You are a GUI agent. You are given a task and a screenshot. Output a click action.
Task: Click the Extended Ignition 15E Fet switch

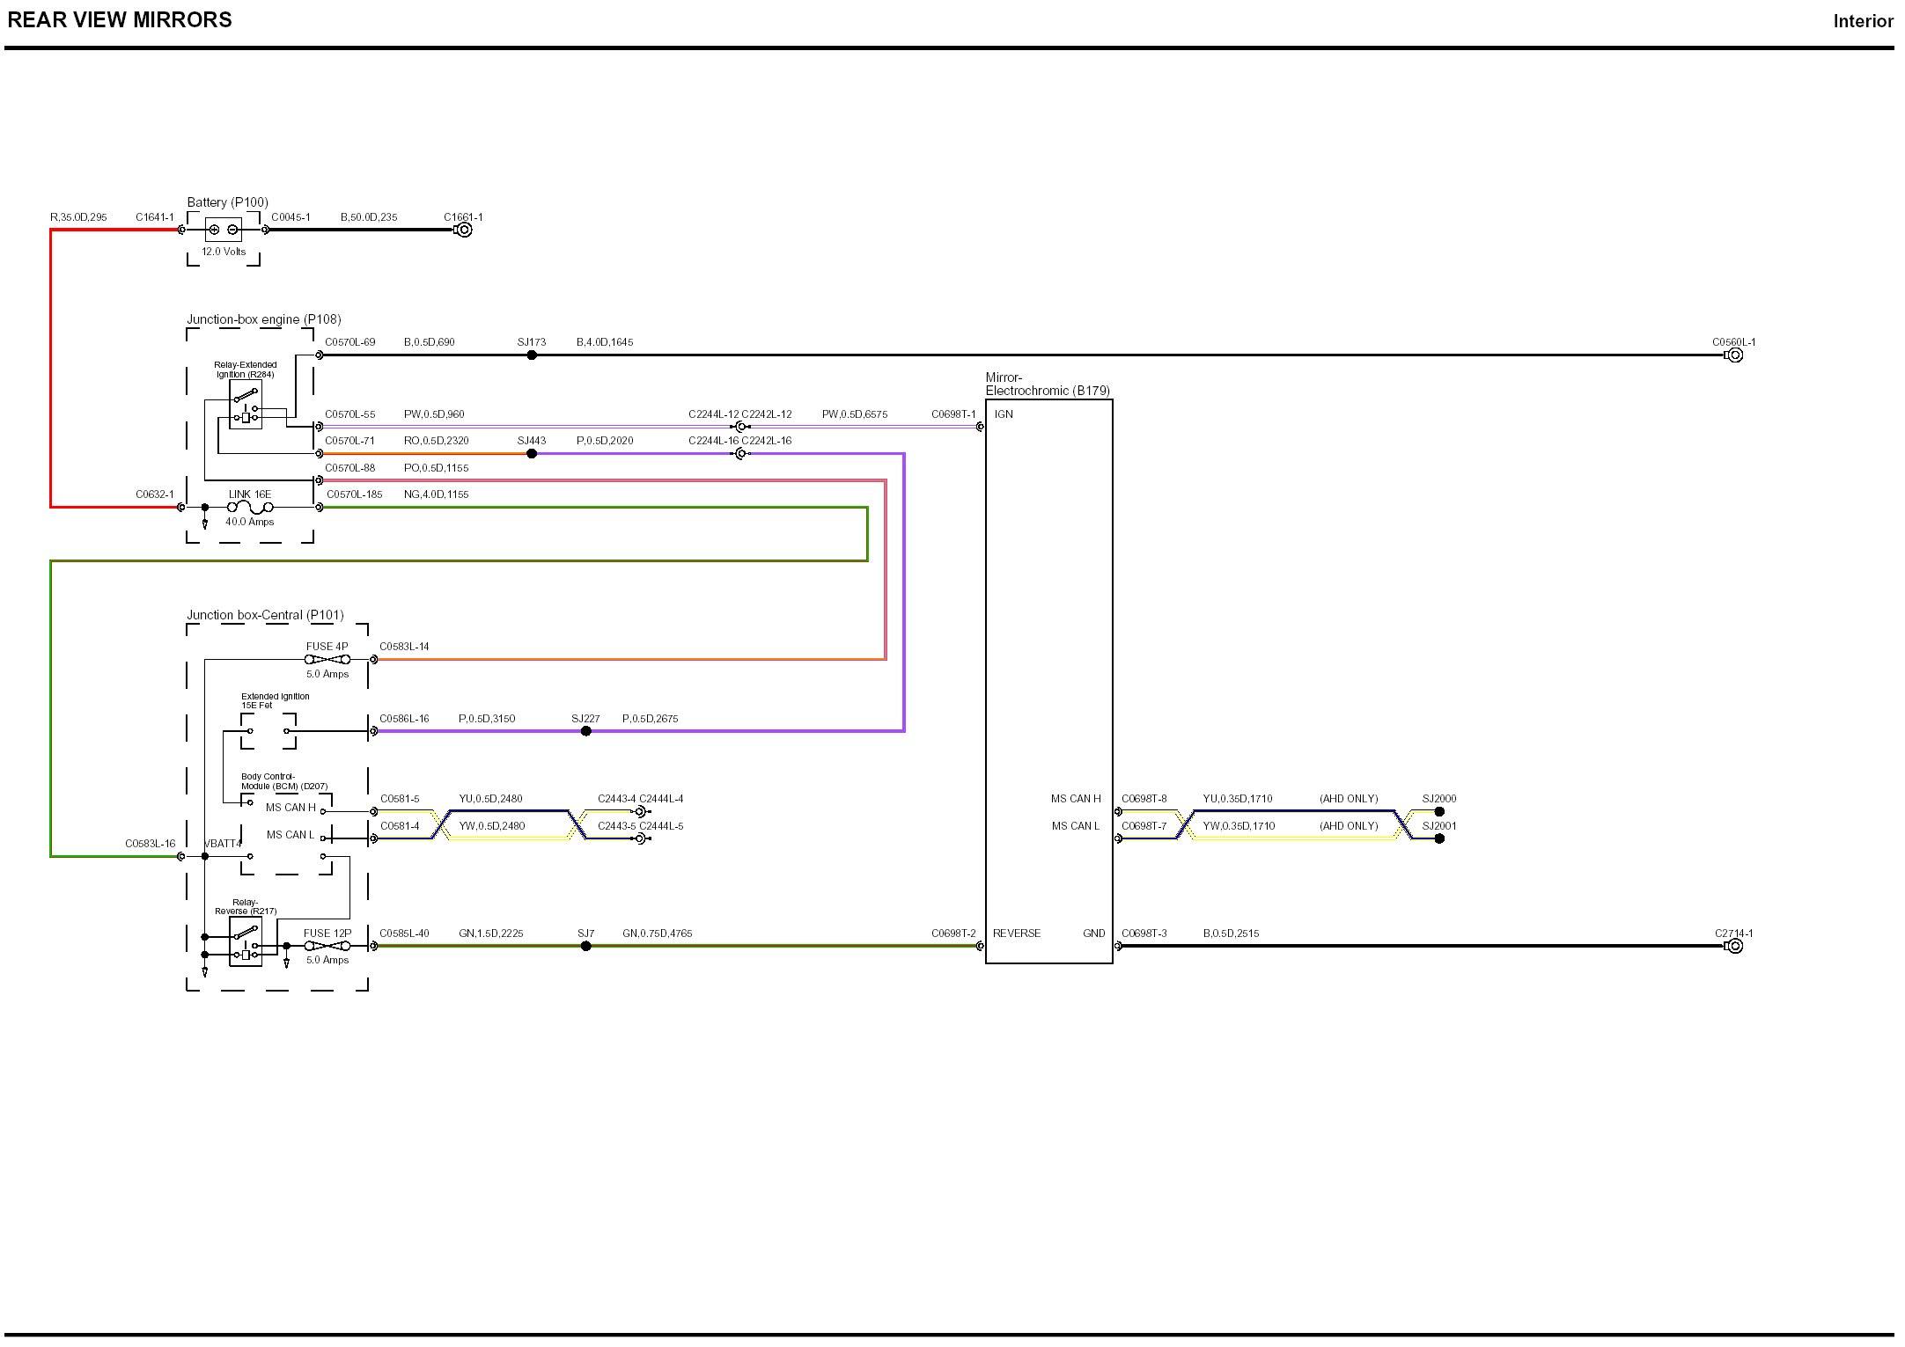268,731
